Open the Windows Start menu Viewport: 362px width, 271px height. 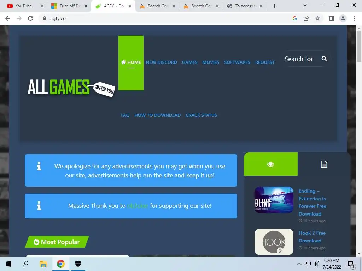(x=8, y=264)
